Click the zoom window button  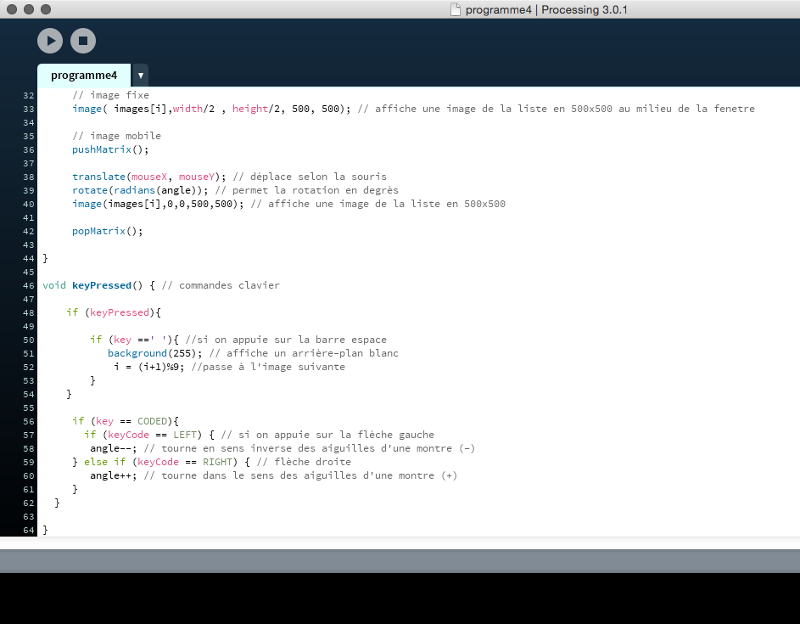coord(46,9)
